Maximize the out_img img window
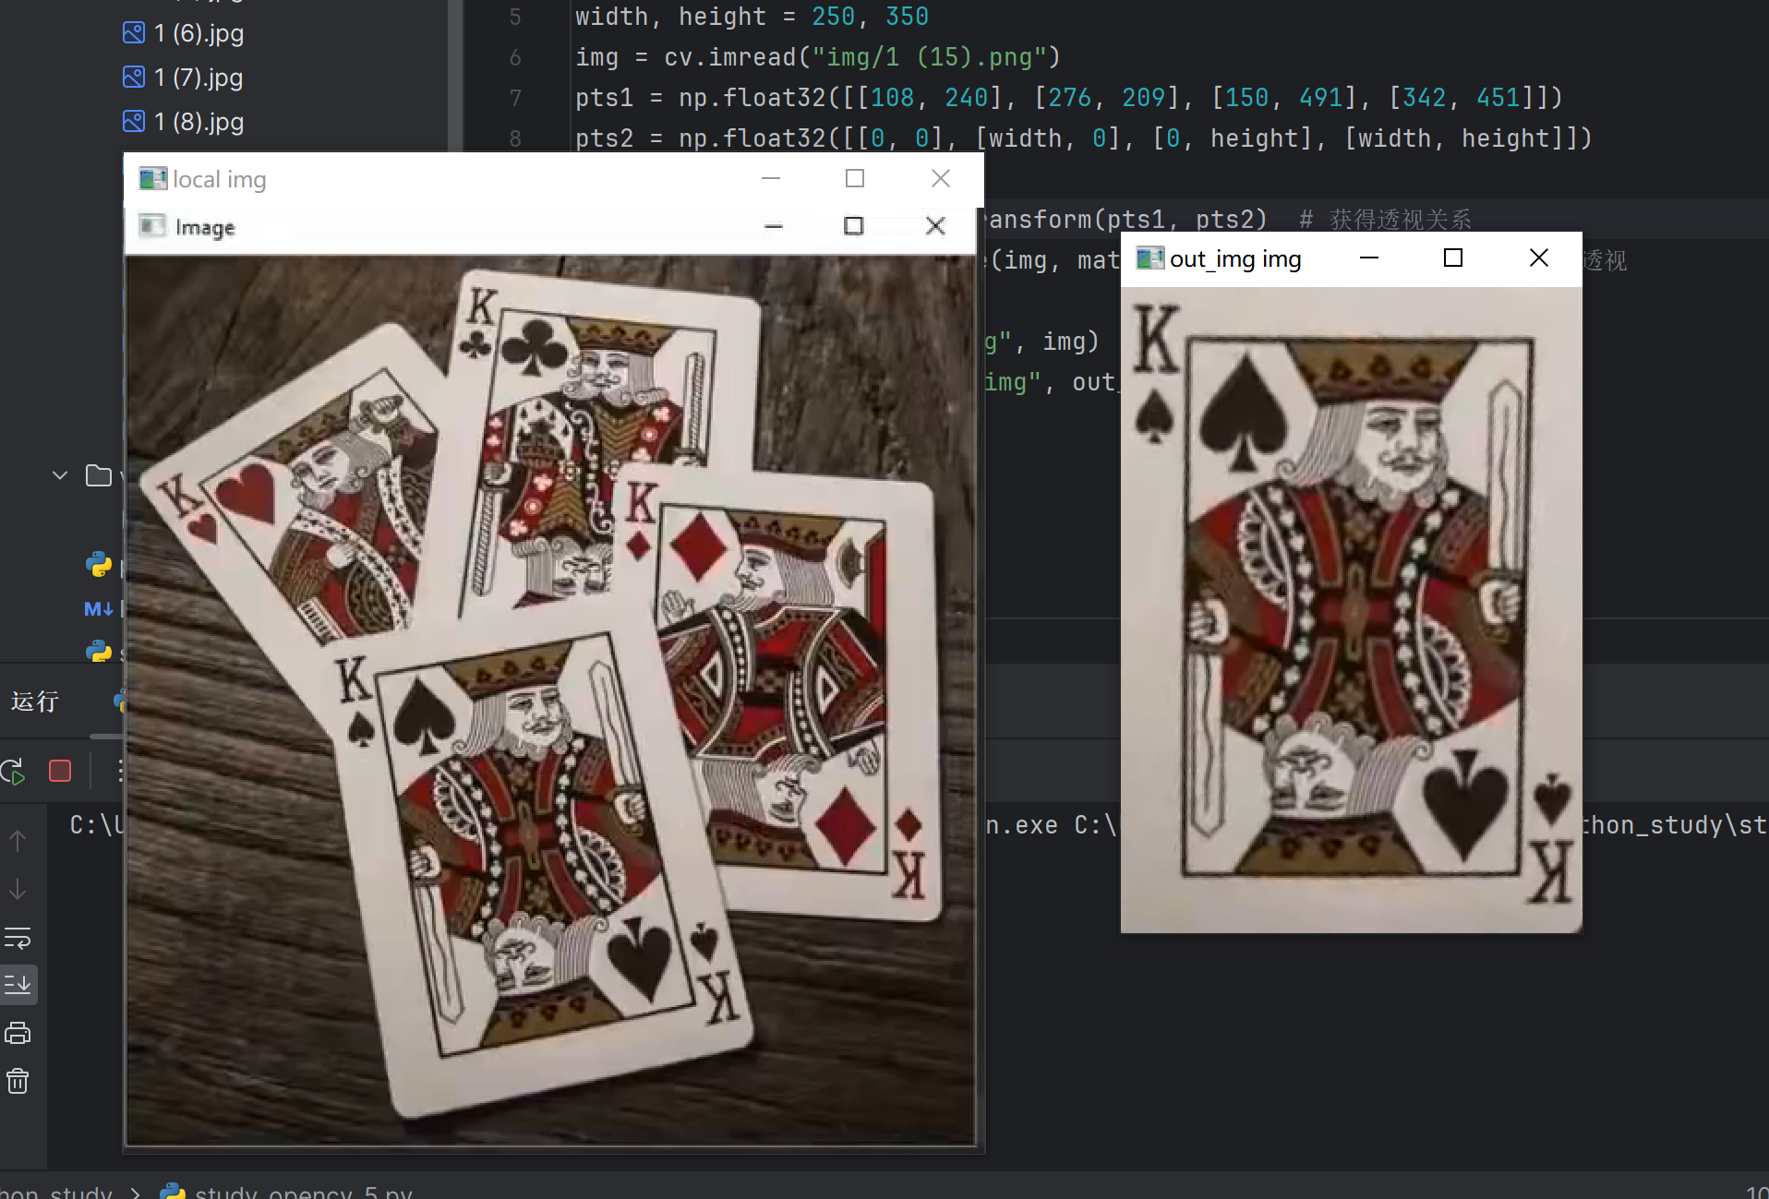The width and height of the screenshot is (1769, 1199). (x=1452, y=258)
